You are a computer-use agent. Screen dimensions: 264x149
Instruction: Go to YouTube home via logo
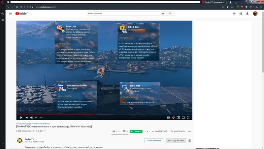[22, 14]
